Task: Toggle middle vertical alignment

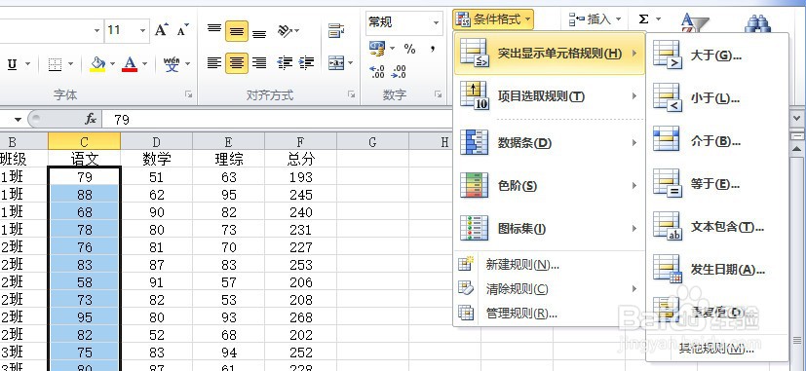Action: point(237,31)
